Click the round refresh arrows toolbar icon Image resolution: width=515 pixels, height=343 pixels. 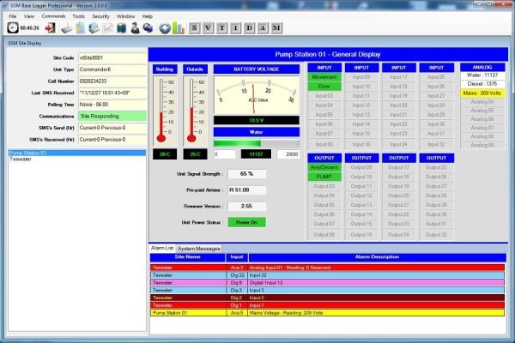tap(165, 28)
